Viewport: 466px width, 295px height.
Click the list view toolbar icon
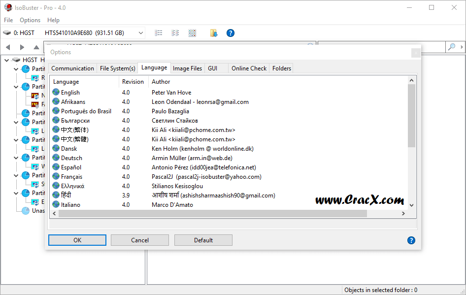coord(159,33)
